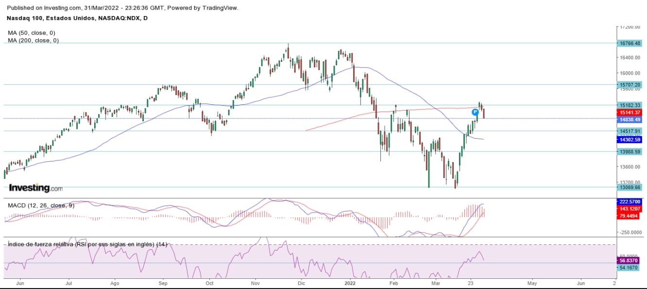The image size is (647, 289).
Task: Click the 16400.00 axis value
Action: pos(630,58)
